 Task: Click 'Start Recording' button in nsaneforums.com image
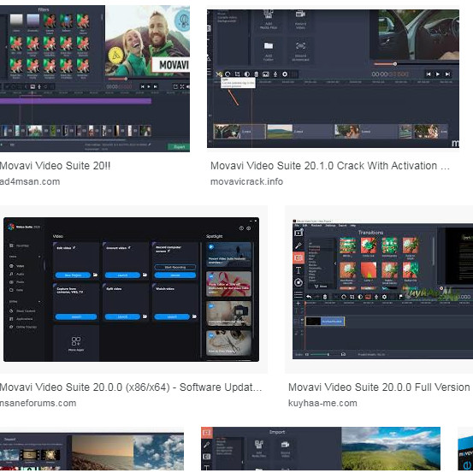(175, 267)
